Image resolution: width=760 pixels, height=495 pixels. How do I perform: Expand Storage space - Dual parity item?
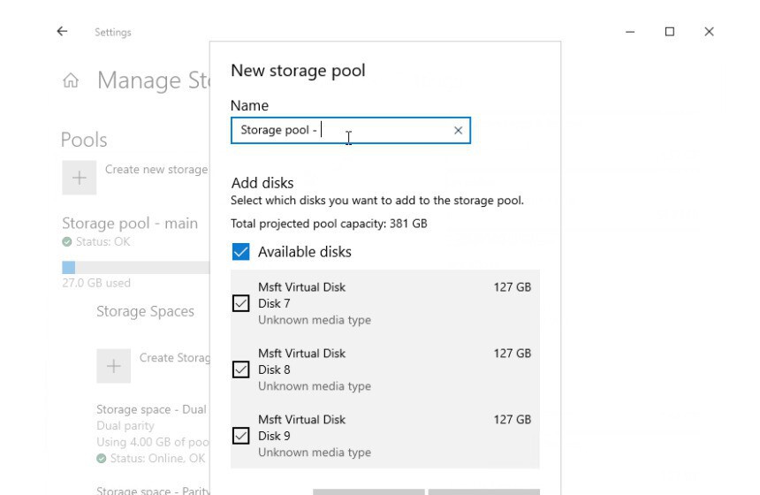tap(151, 409)
